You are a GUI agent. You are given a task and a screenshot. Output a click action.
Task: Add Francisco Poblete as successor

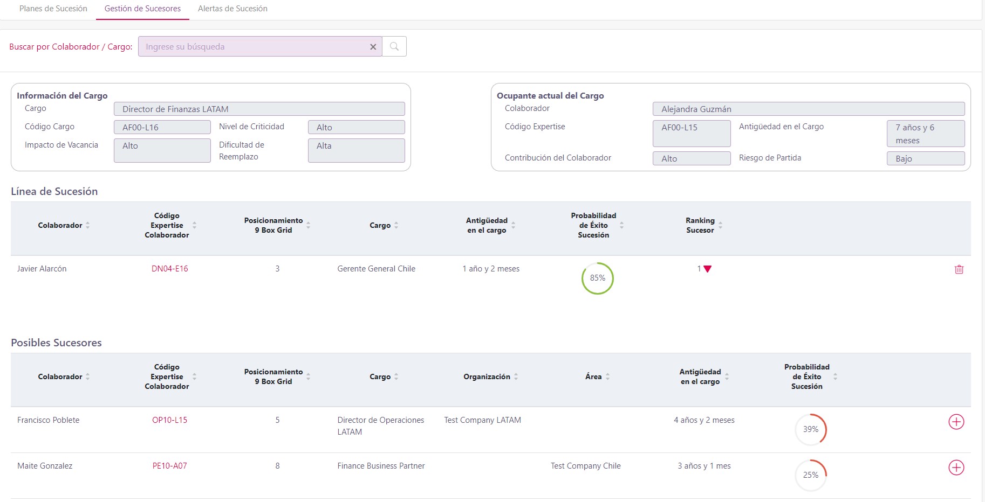[x=956, y=422]
